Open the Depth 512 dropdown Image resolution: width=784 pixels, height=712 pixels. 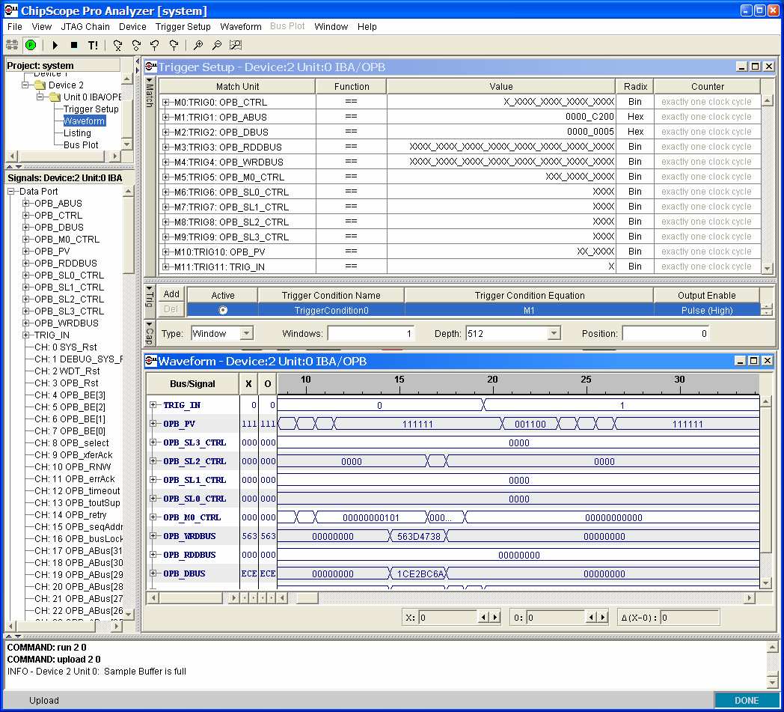point(554,334)
